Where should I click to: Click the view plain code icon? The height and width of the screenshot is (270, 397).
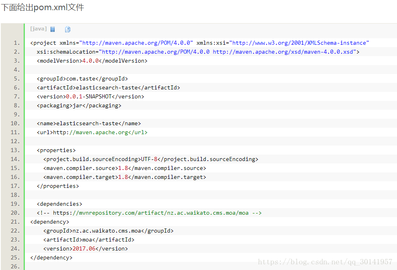[53, 29]
